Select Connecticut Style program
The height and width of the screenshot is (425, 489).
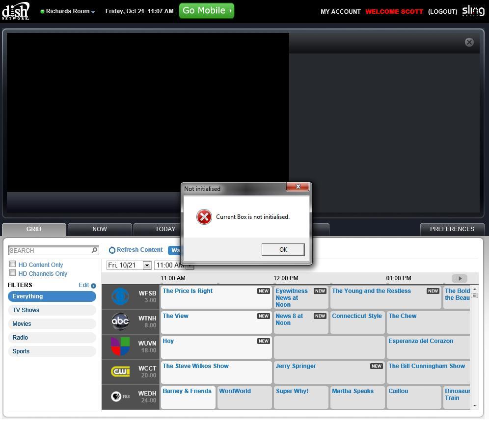click(x=357, y=322)
